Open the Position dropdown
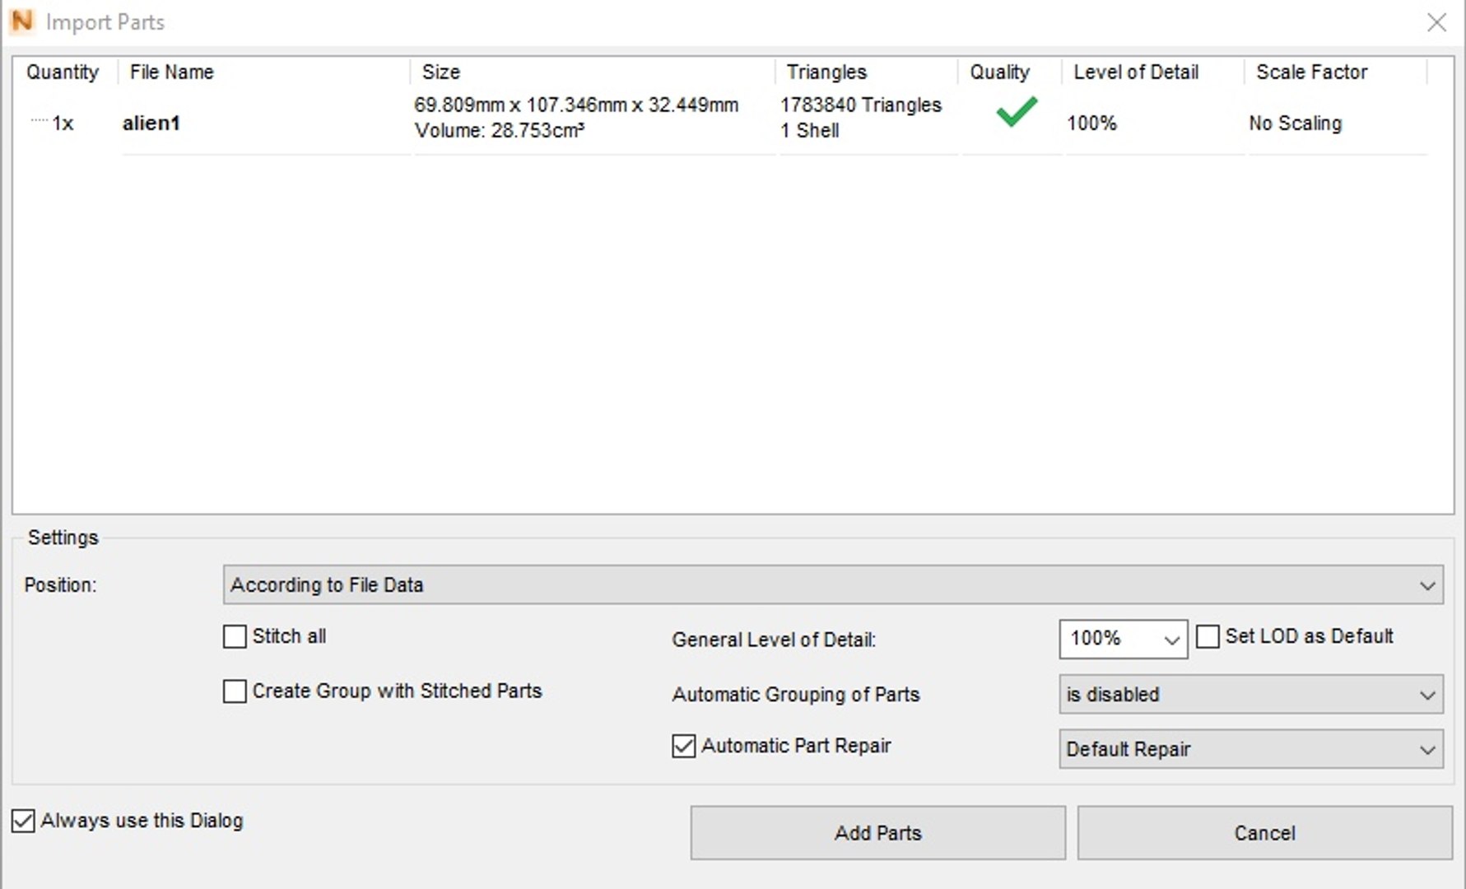1466x889 pixels. (x=833, y=584)
